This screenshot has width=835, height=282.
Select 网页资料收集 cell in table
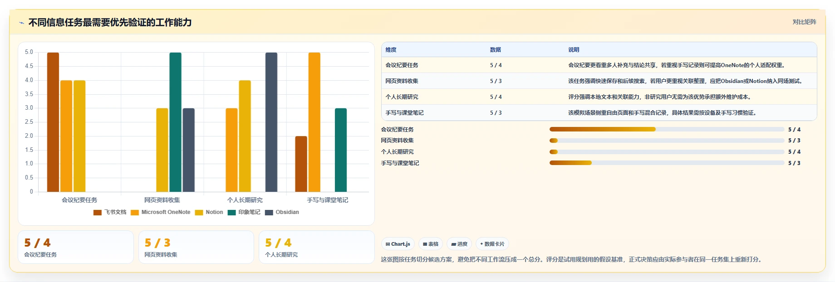[402, 81]
